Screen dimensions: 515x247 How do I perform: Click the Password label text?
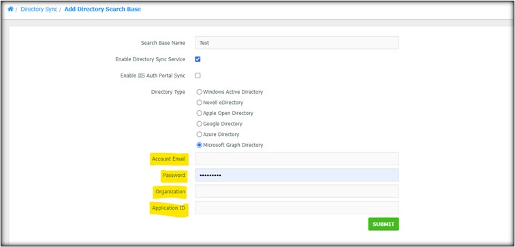(174, 175)
